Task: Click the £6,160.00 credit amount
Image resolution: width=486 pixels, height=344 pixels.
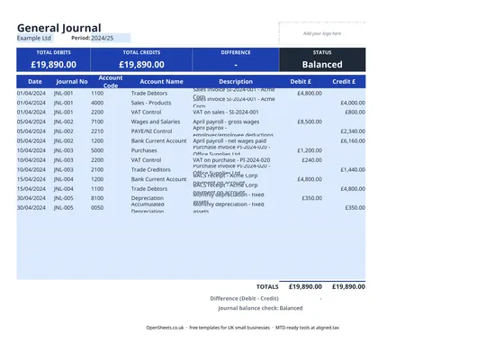Action: click(x=353, y=140)
